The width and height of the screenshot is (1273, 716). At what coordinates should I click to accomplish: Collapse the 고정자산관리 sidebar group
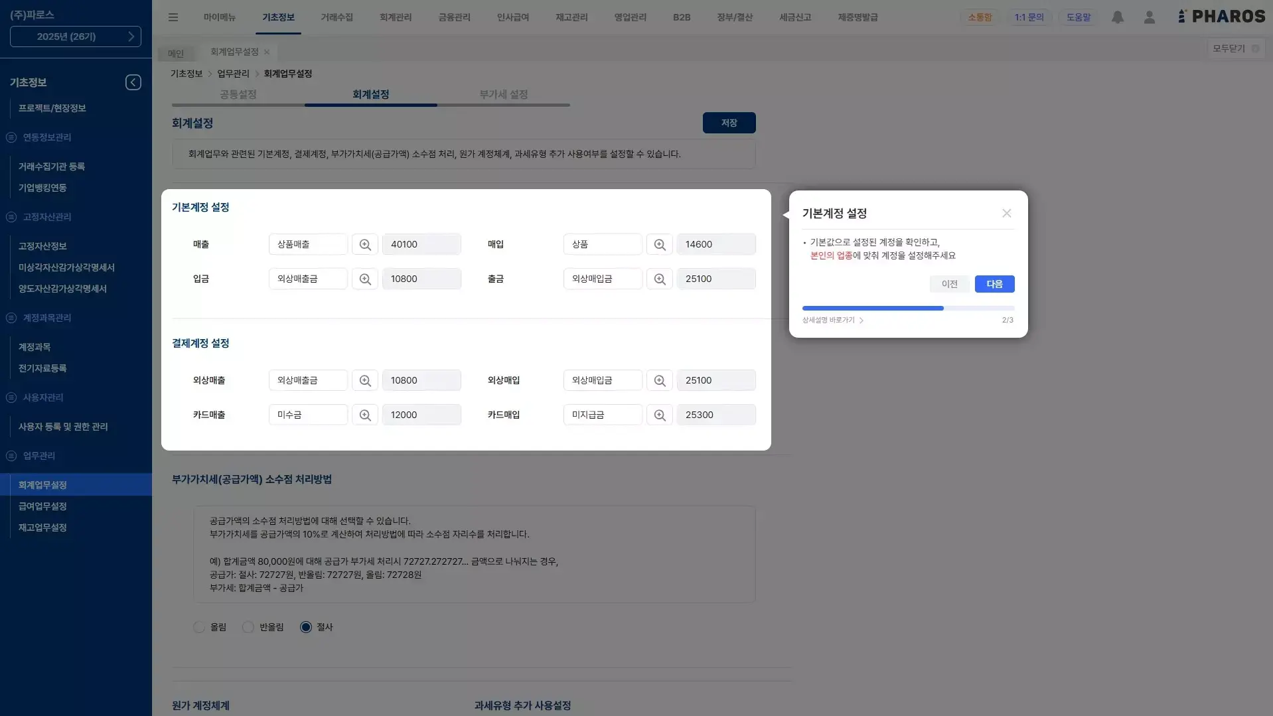pyautogui.click(x=11, y=217)
